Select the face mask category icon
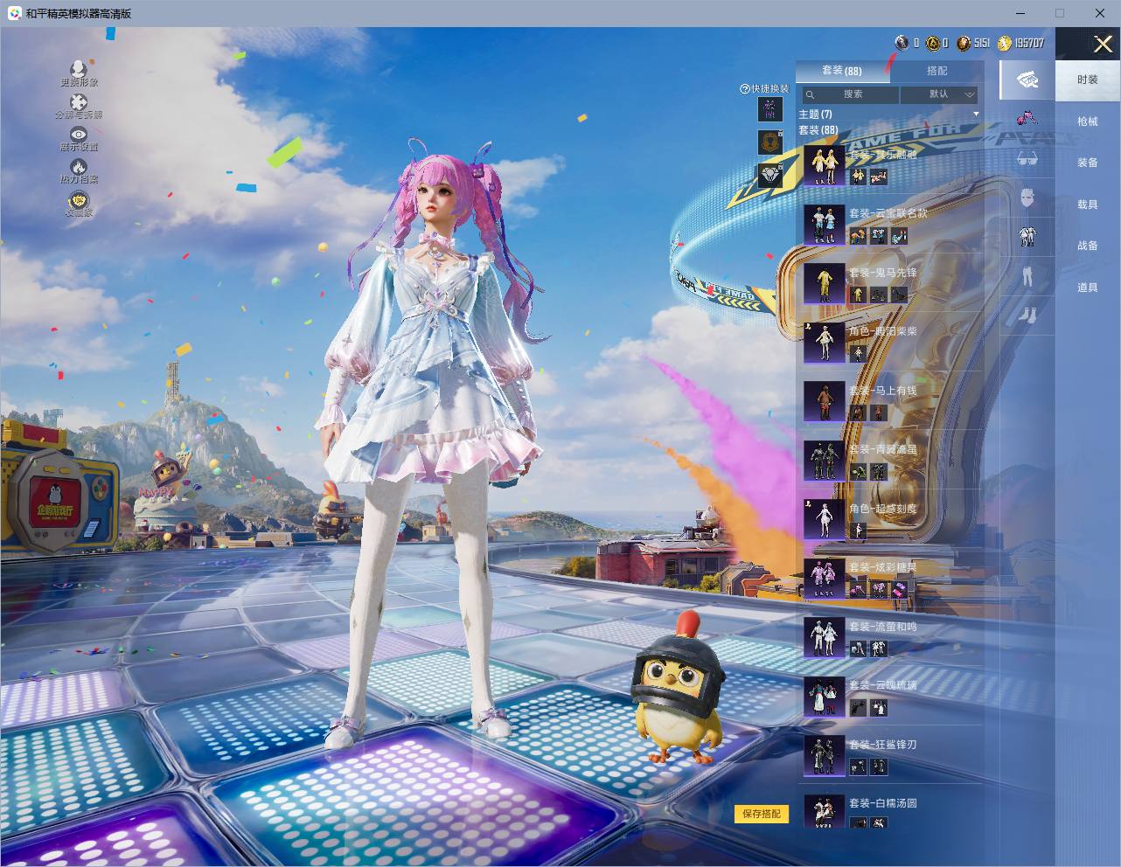The image size is (1121, 867). (x=1027, y=198)
